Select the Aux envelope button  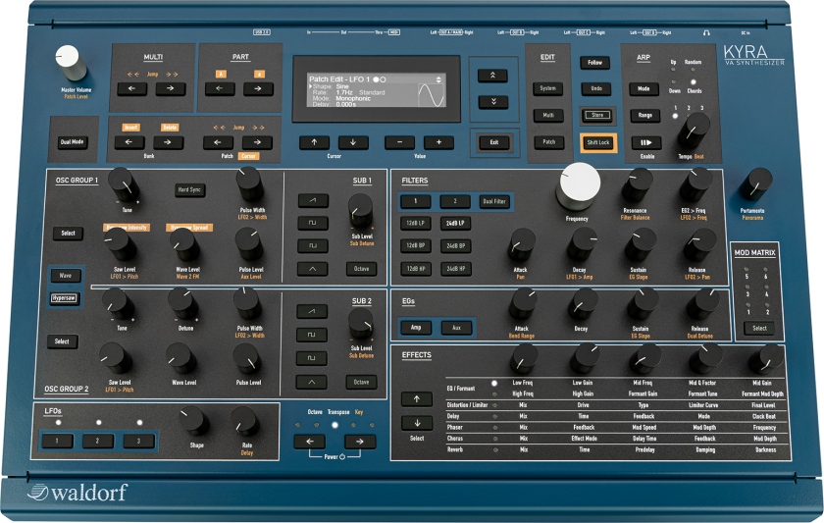[456, 328]
